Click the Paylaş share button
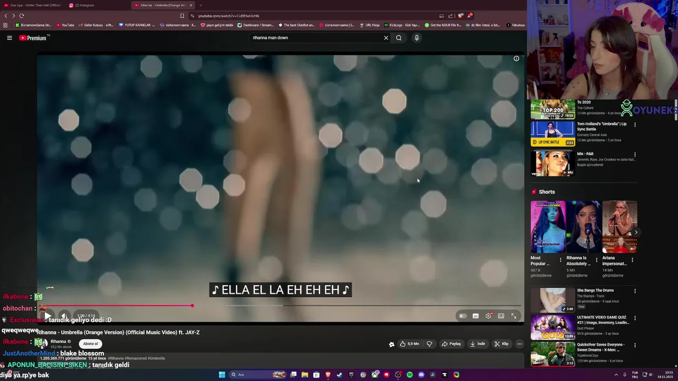Viewport: 678px width, 381px height. pyautogui.click(x=451, y=344)
